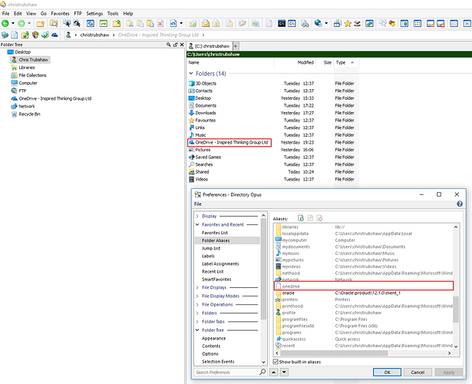Click the Undo toolbar icon
The height and width of the screenshot is (384, 472).
pyautogui.click(x=173, y=23)
